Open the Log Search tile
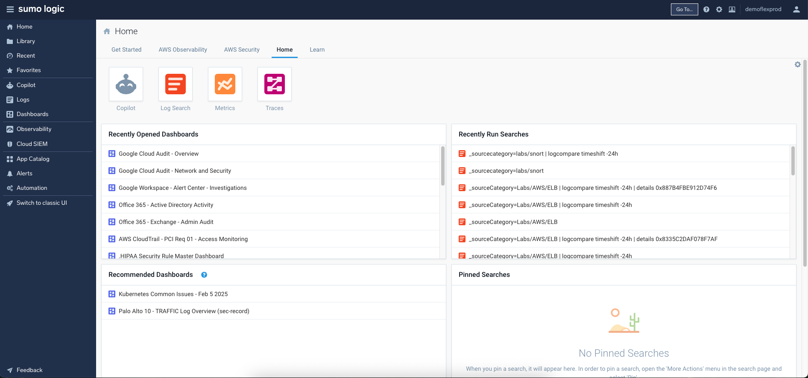The width and height of the screenshot is (808, 378). click(176, 84)
